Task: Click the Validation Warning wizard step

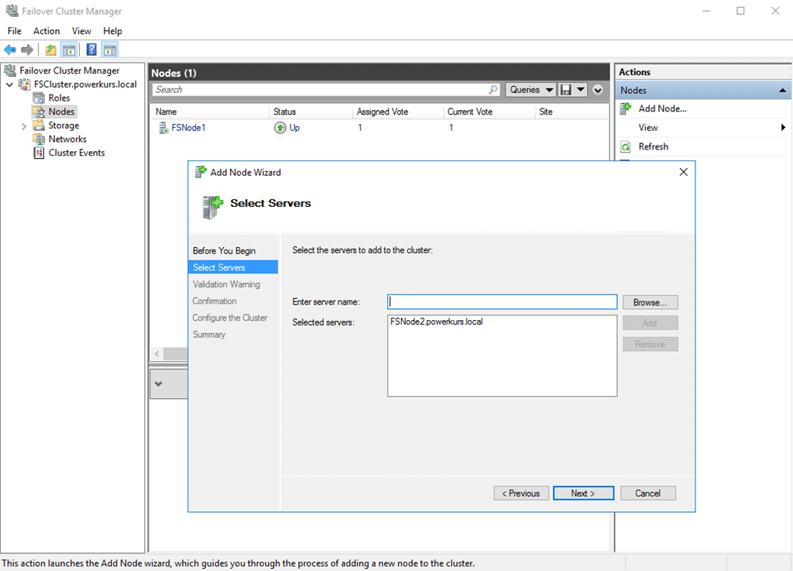Action: (x=226, y=284)
